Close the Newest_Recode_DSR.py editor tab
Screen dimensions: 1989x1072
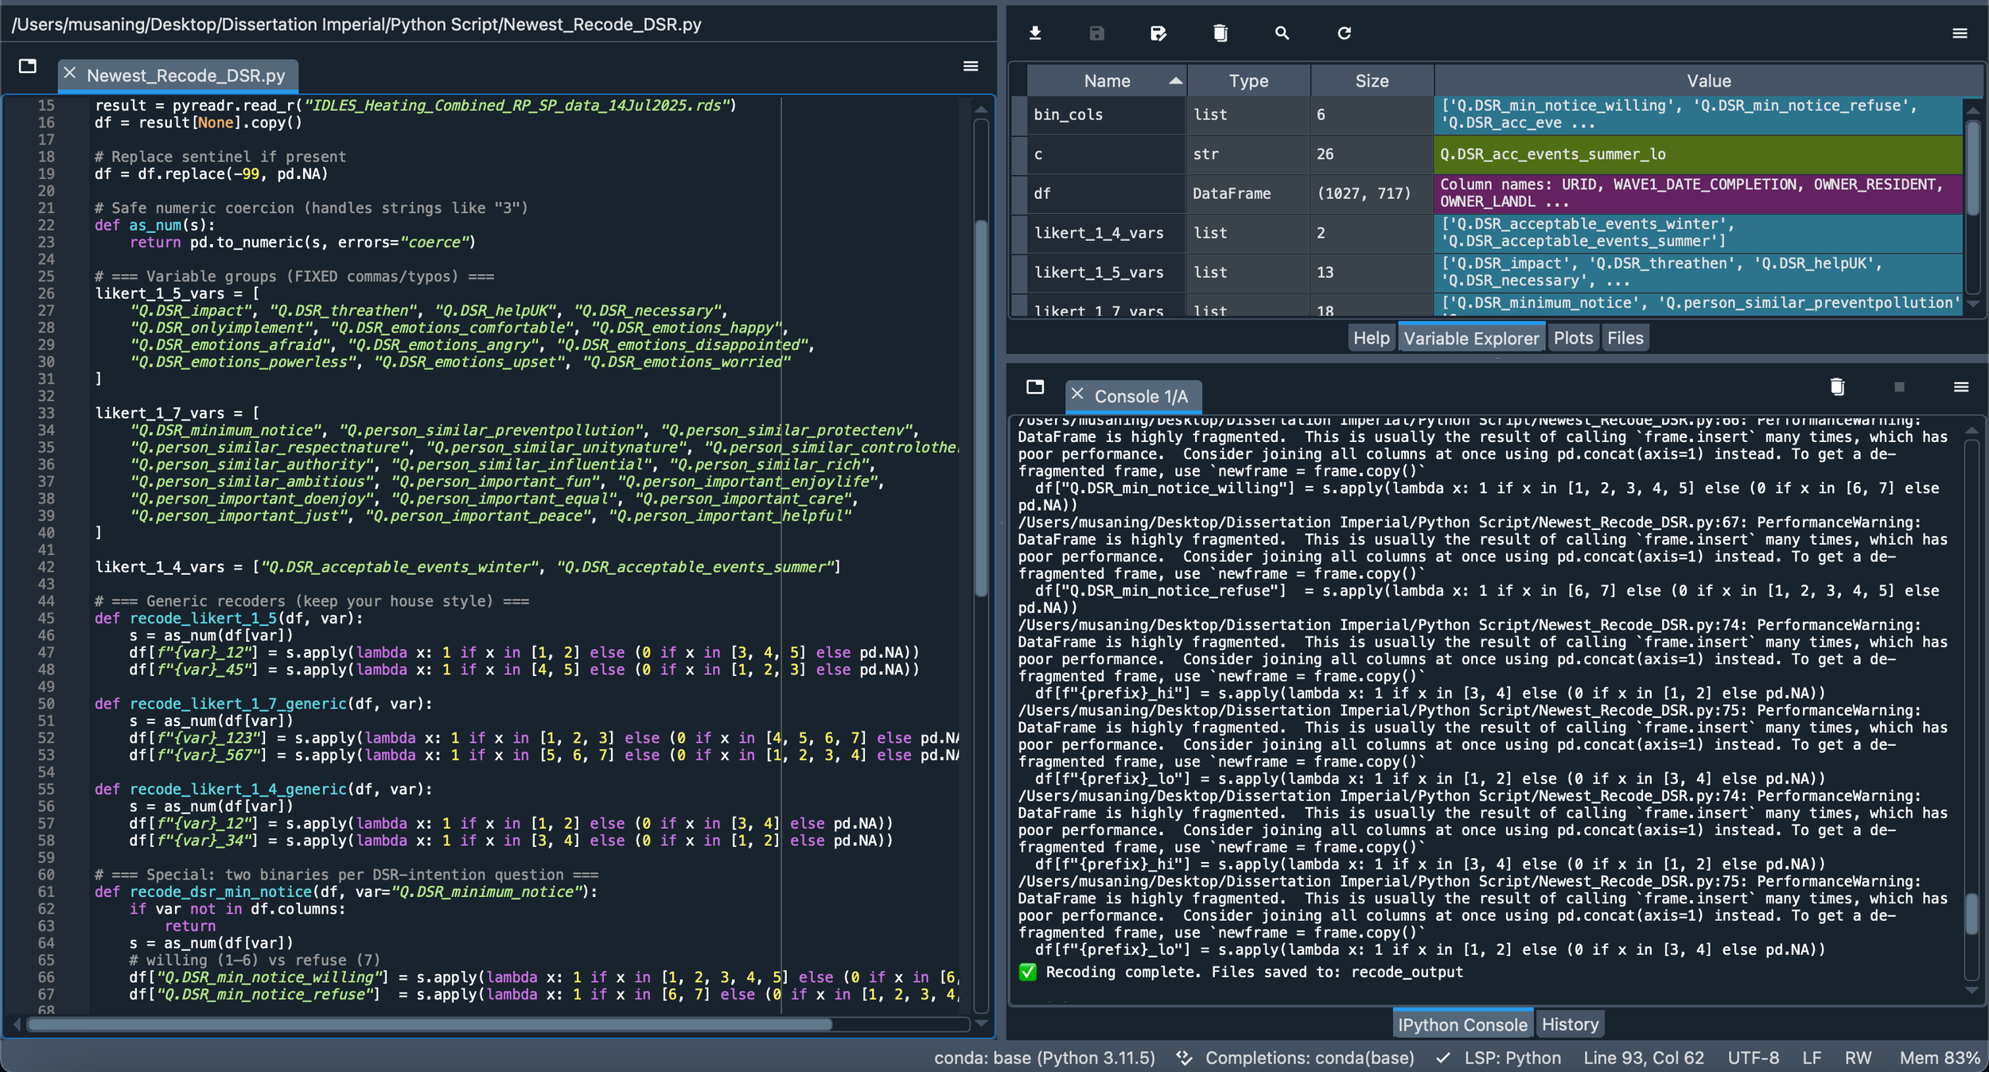pos(70,74)
